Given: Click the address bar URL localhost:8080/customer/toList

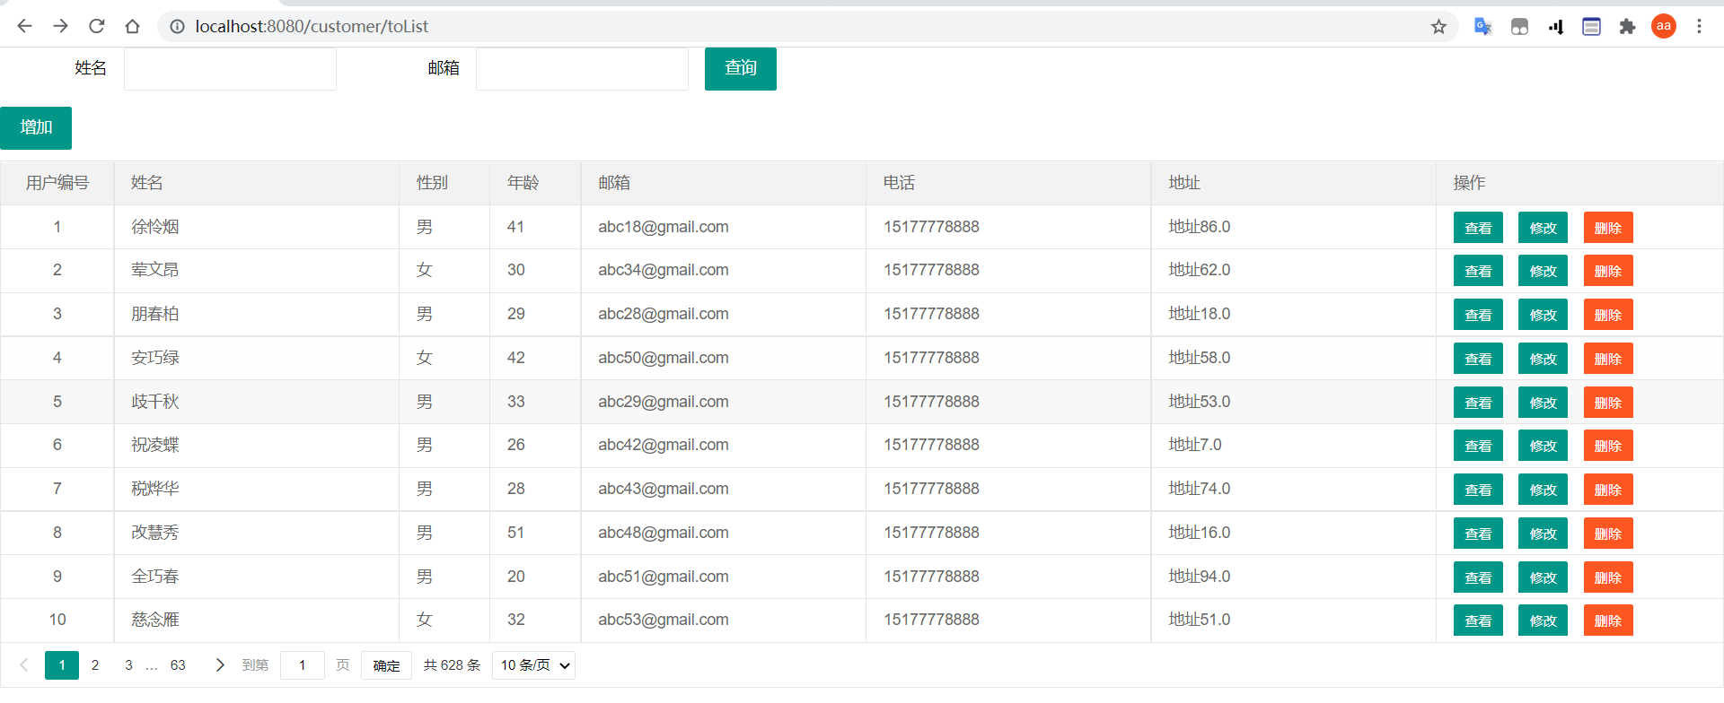Looking at the screenshot, I should (x=312, y=27).
